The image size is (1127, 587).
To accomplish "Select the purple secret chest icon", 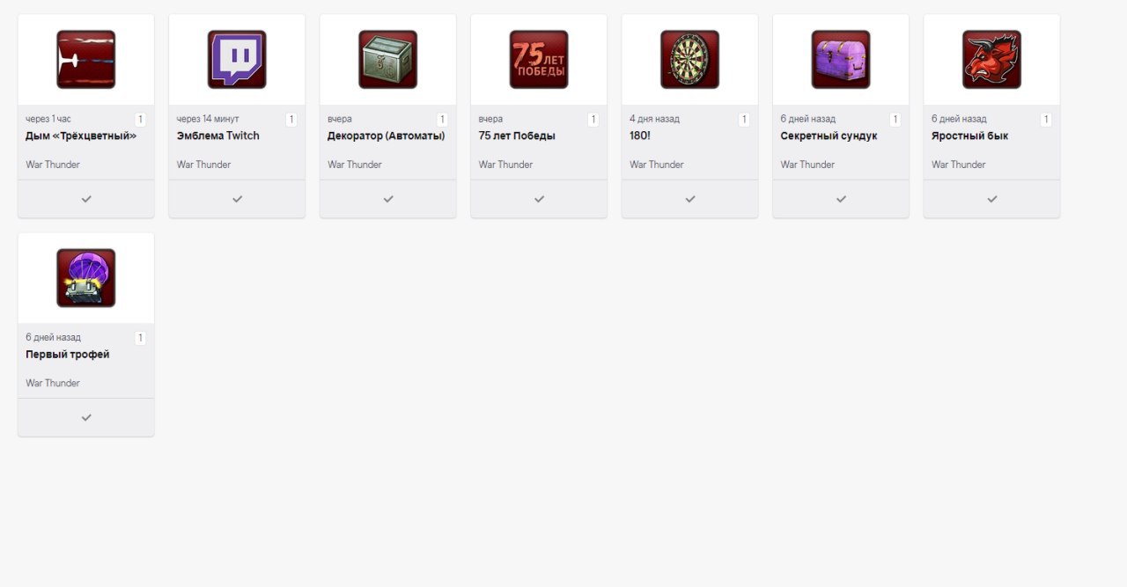I will coord(841,60).
